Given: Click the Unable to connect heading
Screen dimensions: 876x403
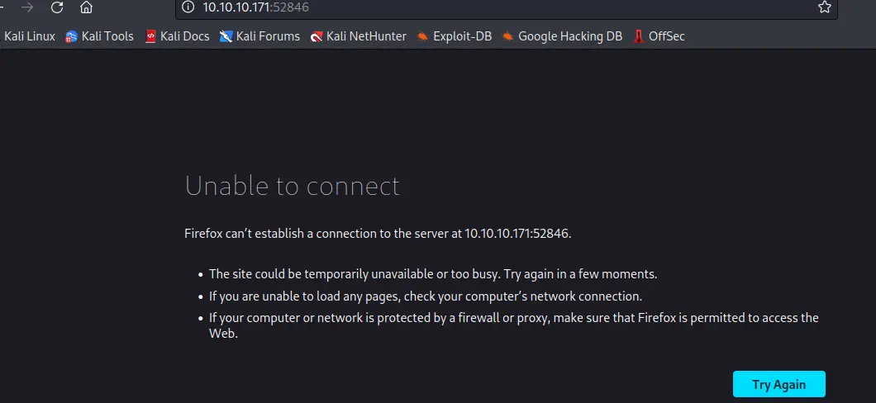Looking at the screenshot, I should (293, 186).
